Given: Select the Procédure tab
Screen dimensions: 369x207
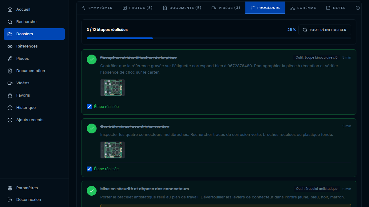Looking at the screenshot, I should [x=265, y=8].
